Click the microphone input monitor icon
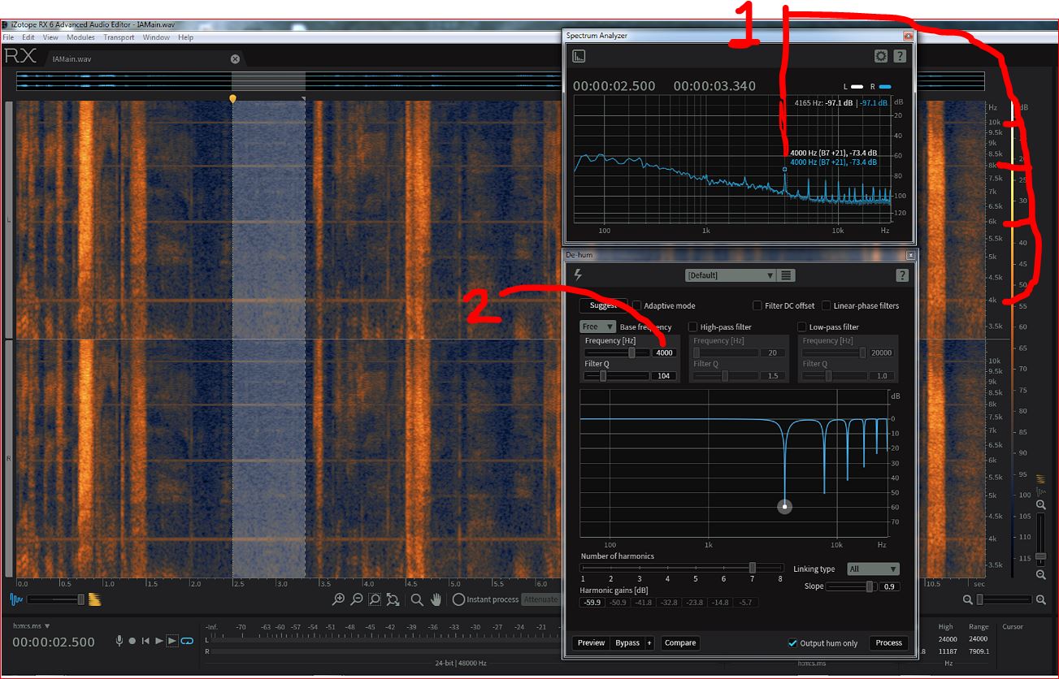Image resolution: width=1059 pixels, height=679 pixels. 119,641
